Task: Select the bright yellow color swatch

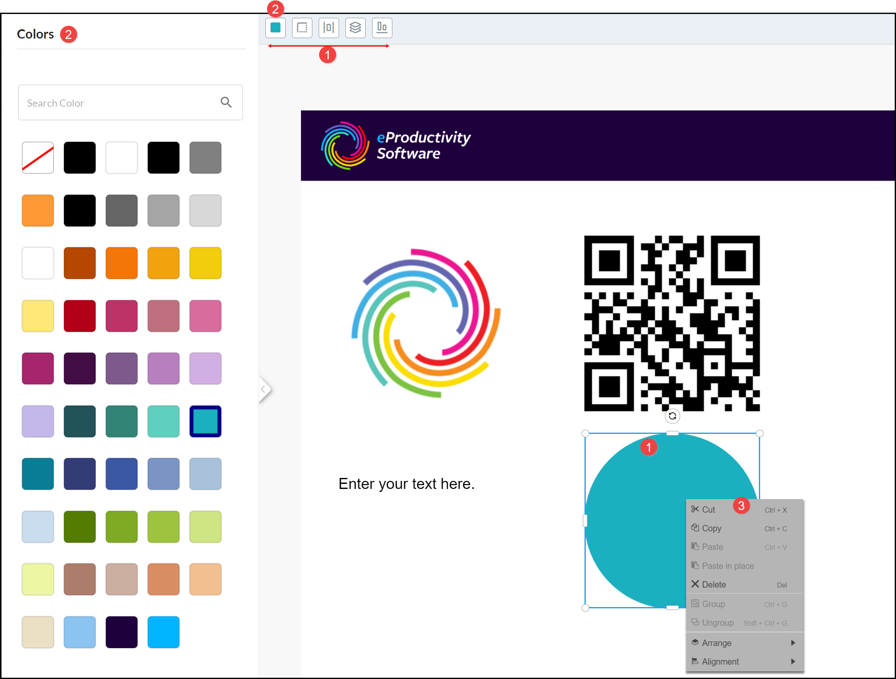Action: [x=205, y=263]
